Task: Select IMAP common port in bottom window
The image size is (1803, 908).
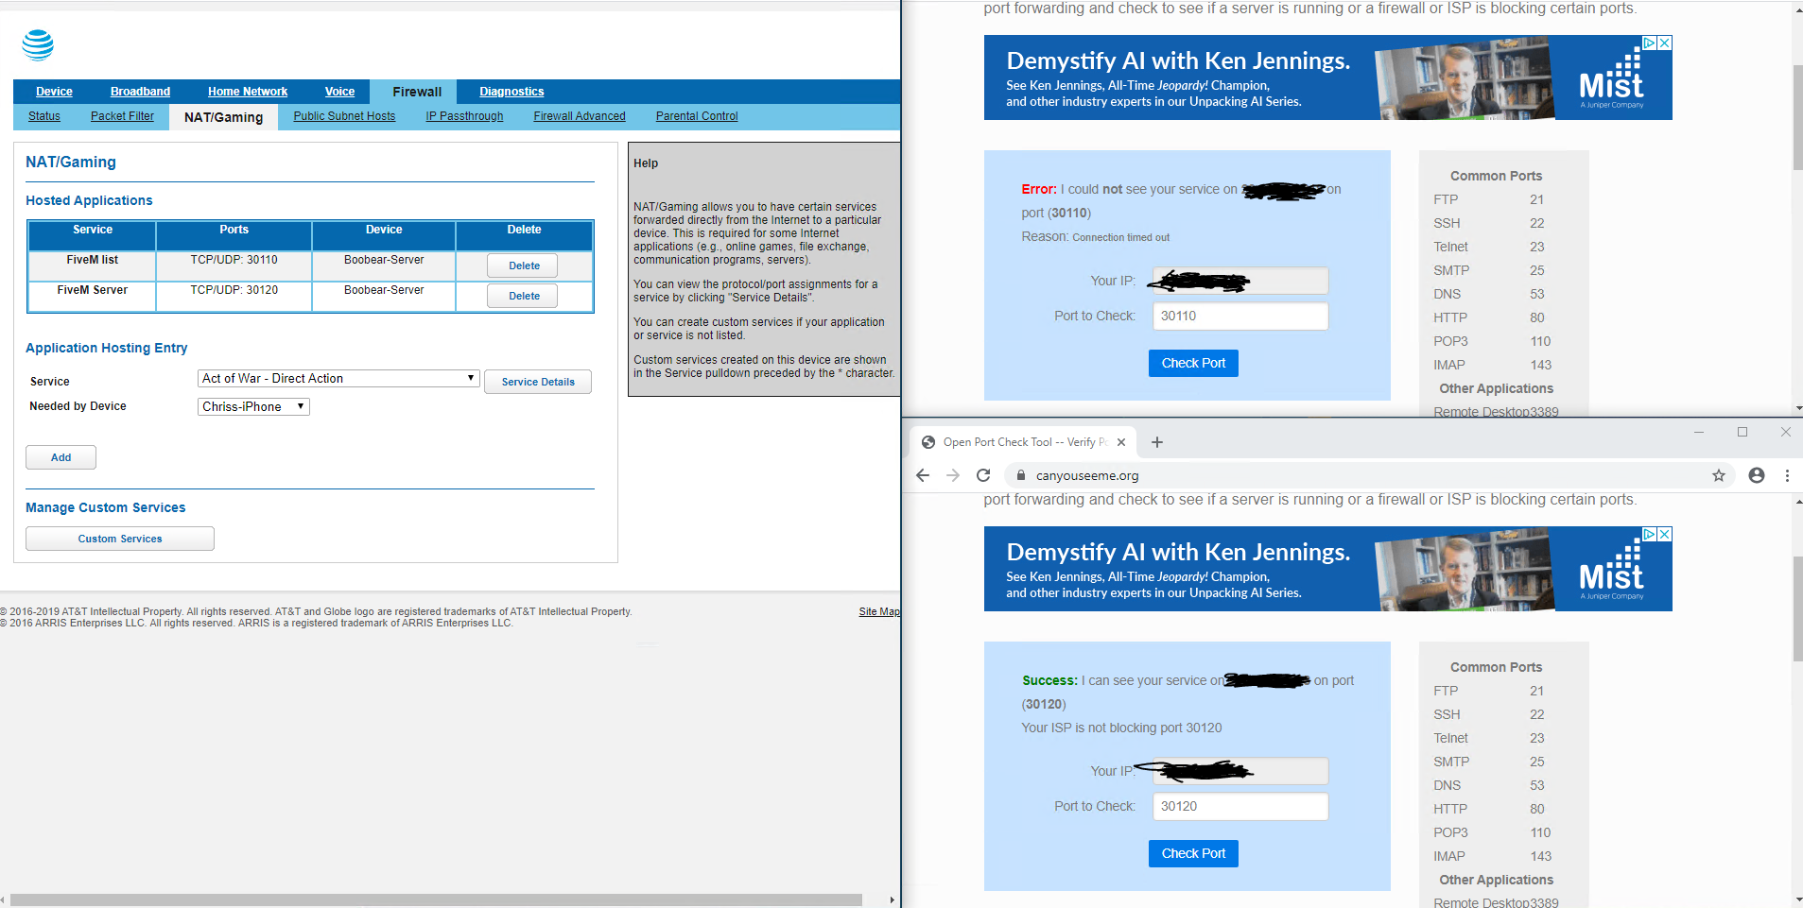Action: tap(1449, 856)
